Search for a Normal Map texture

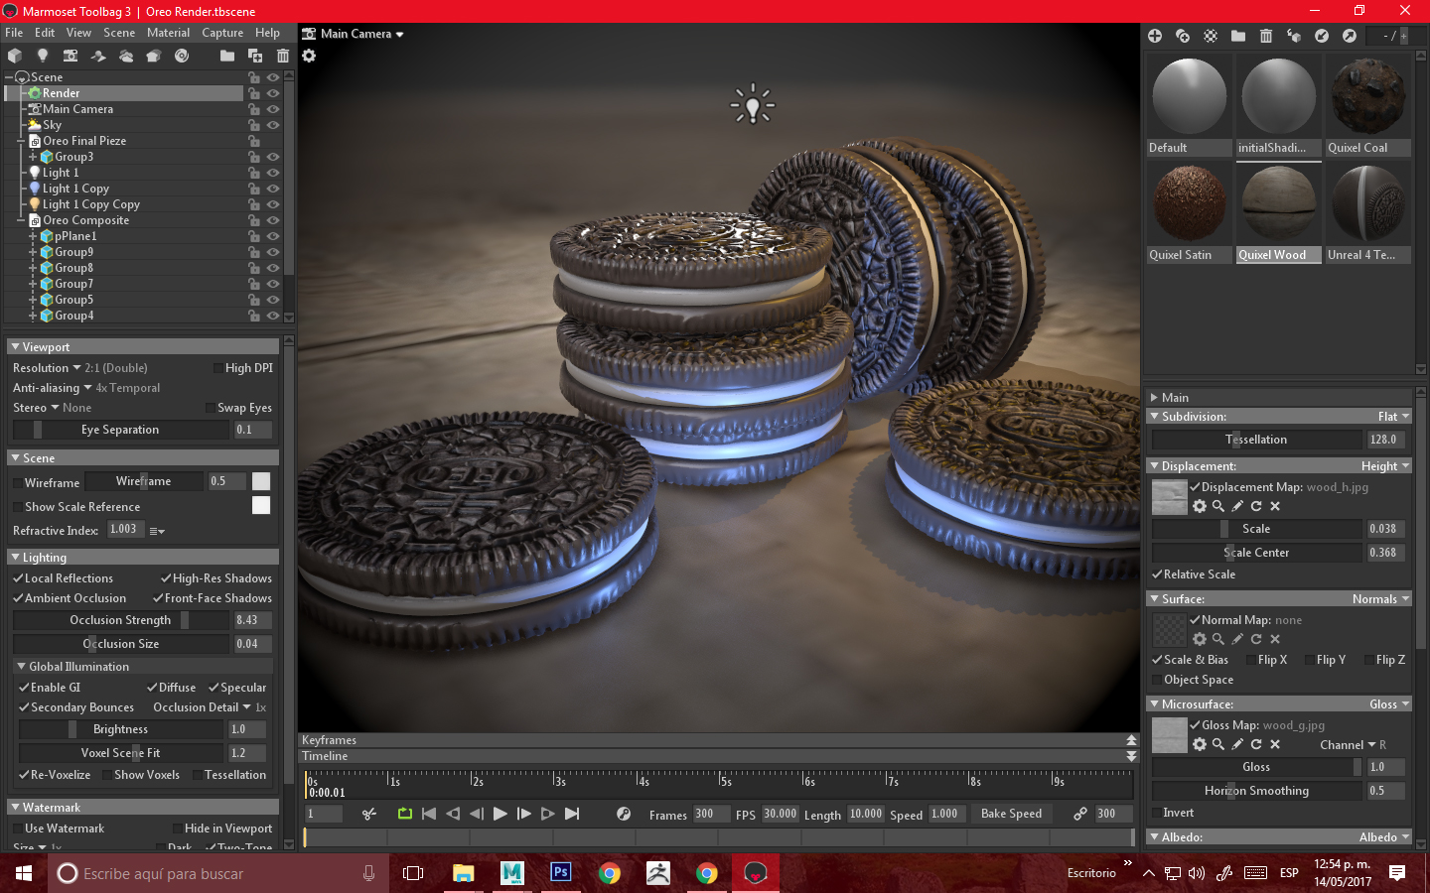click(1218, 639)
